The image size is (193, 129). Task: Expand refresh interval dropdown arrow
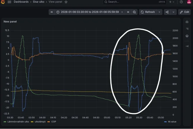coord(160,12)
